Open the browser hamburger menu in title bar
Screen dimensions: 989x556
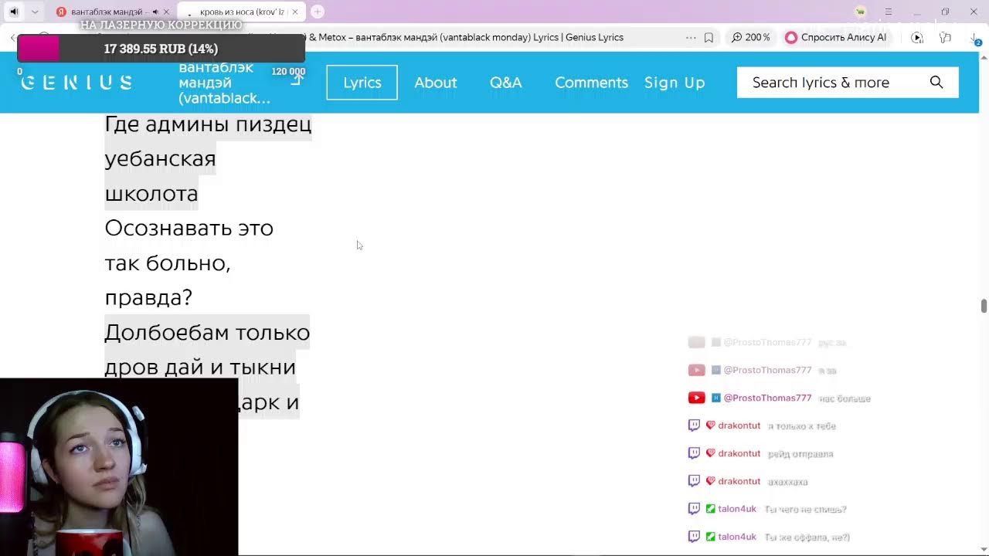889,12
